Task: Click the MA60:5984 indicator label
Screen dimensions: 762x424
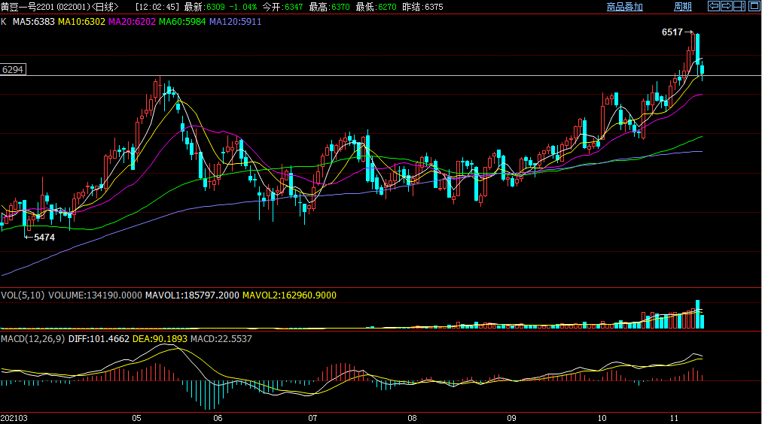Action: pyautogui.click(x=182, y=22)
